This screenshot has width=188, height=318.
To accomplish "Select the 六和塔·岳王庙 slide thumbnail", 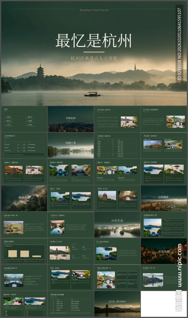I will click(x=117, y=198).
